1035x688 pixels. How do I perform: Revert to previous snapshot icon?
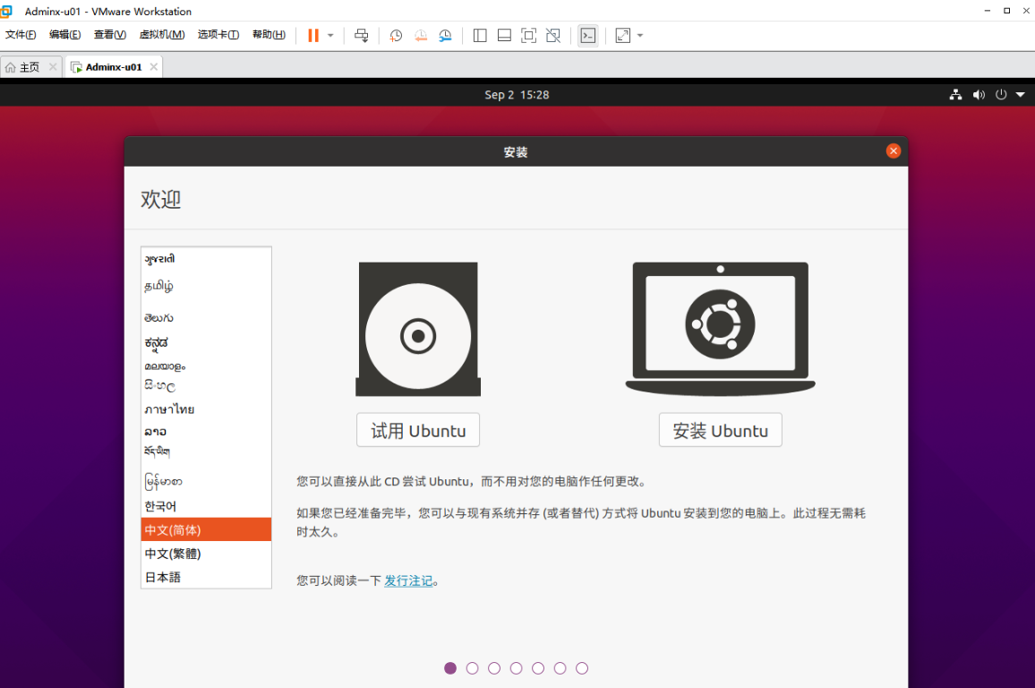pos(421,36)
